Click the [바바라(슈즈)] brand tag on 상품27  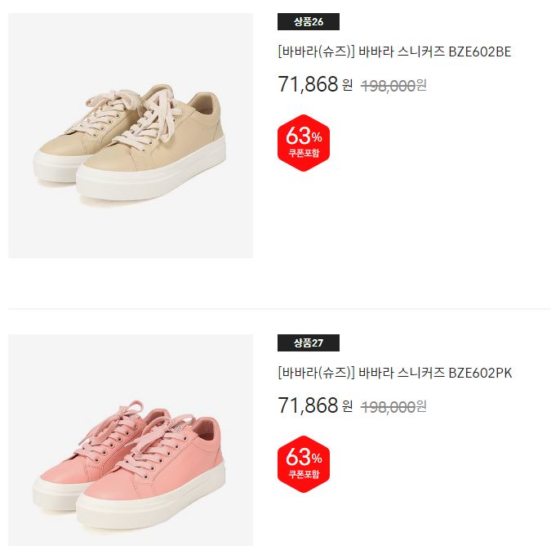click(x=316, y=373)
